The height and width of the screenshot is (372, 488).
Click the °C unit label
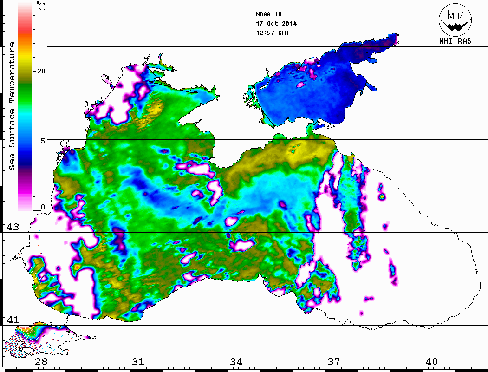click(x=41, y=6)
